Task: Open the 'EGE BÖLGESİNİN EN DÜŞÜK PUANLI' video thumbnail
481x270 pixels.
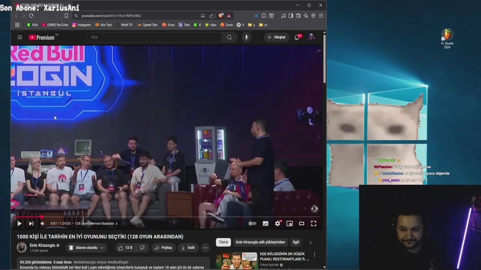Action: click(236, 260)
